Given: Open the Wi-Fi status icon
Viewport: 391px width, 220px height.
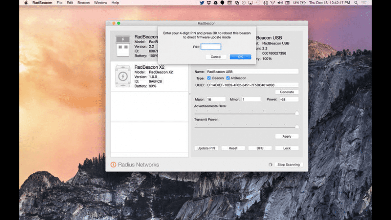Looking at the screenshot, I should click(x=272, y=3).
